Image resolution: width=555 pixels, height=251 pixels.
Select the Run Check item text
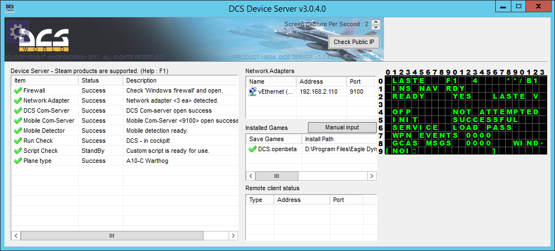tap(38, 141)
